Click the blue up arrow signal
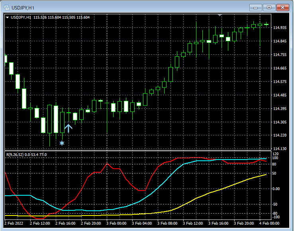This screenshot has height=231, width=294. pyautogui.click(x=69, y=128)
